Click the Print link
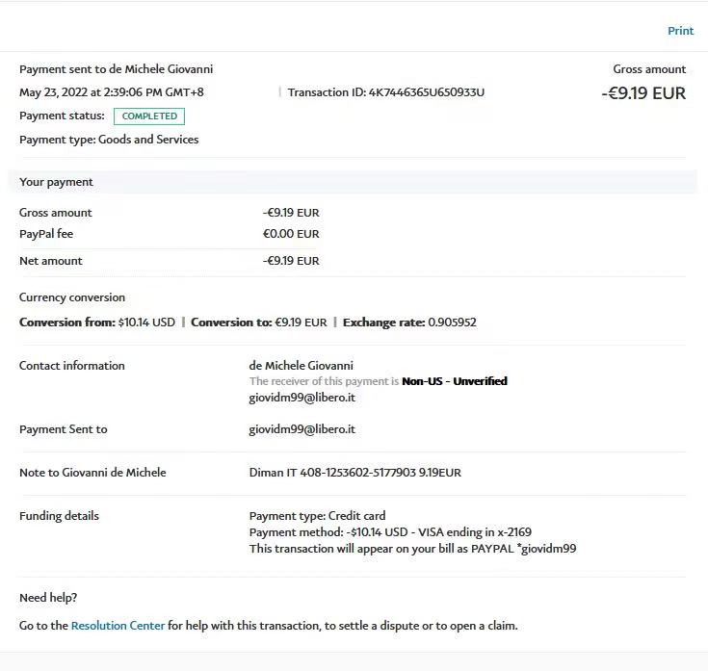This screenshot has width=708, height=671. 680,31
